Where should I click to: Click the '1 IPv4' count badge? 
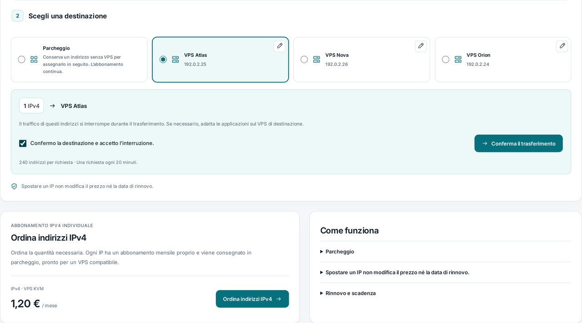point(31,106)
